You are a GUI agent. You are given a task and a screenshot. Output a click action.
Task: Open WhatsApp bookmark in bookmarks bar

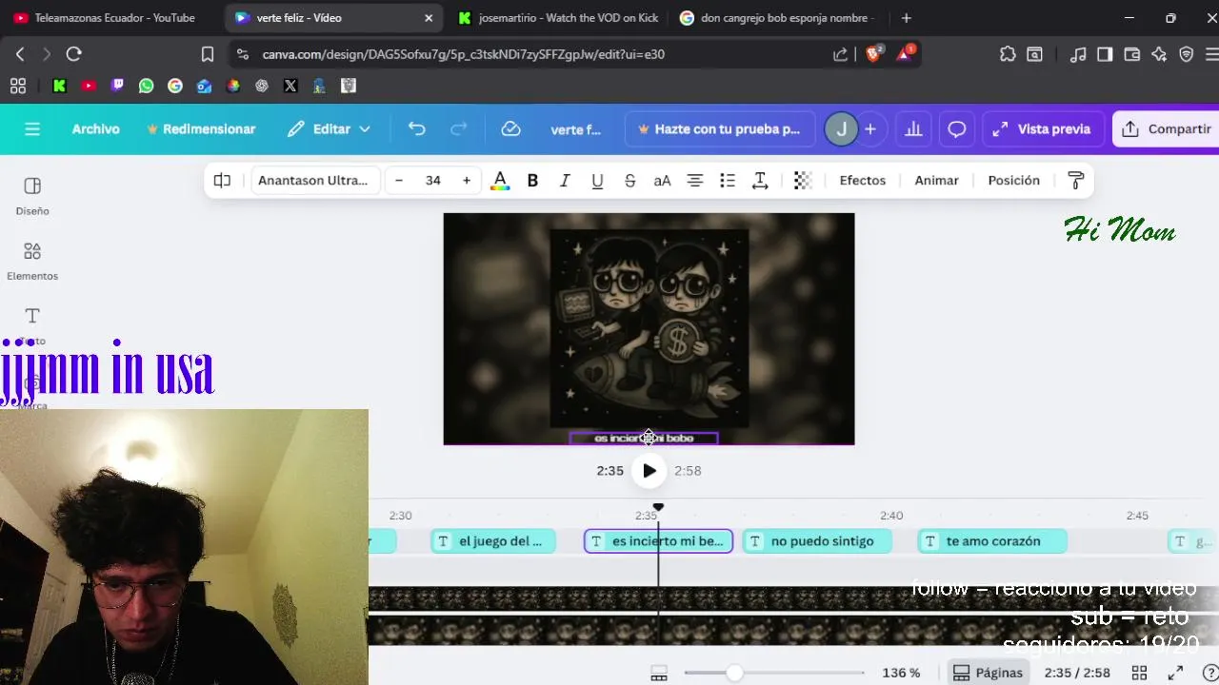pos(146,86)
